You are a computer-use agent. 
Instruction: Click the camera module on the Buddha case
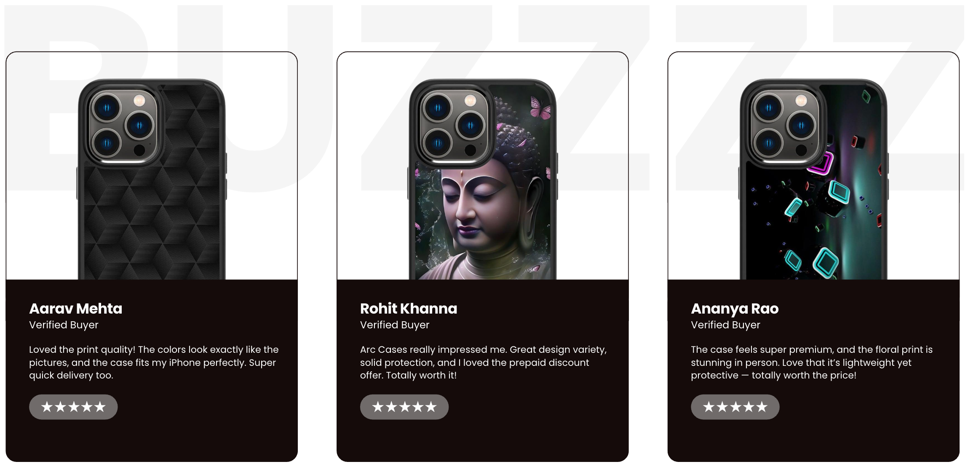454,126
